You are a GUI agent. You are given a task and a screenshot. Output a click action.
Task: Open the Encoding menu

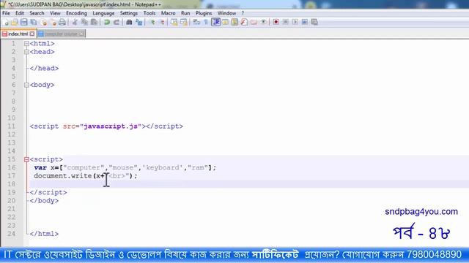76,13
